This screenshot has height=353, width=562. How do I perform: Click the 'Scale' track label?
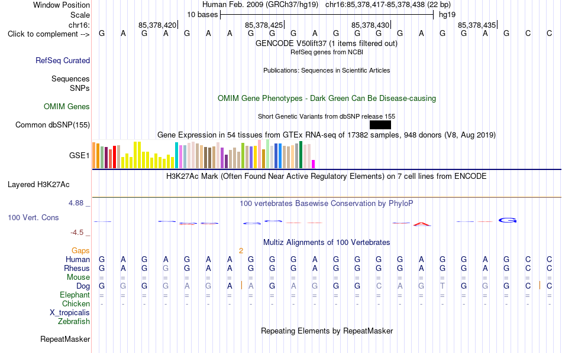tap(80, 15)
